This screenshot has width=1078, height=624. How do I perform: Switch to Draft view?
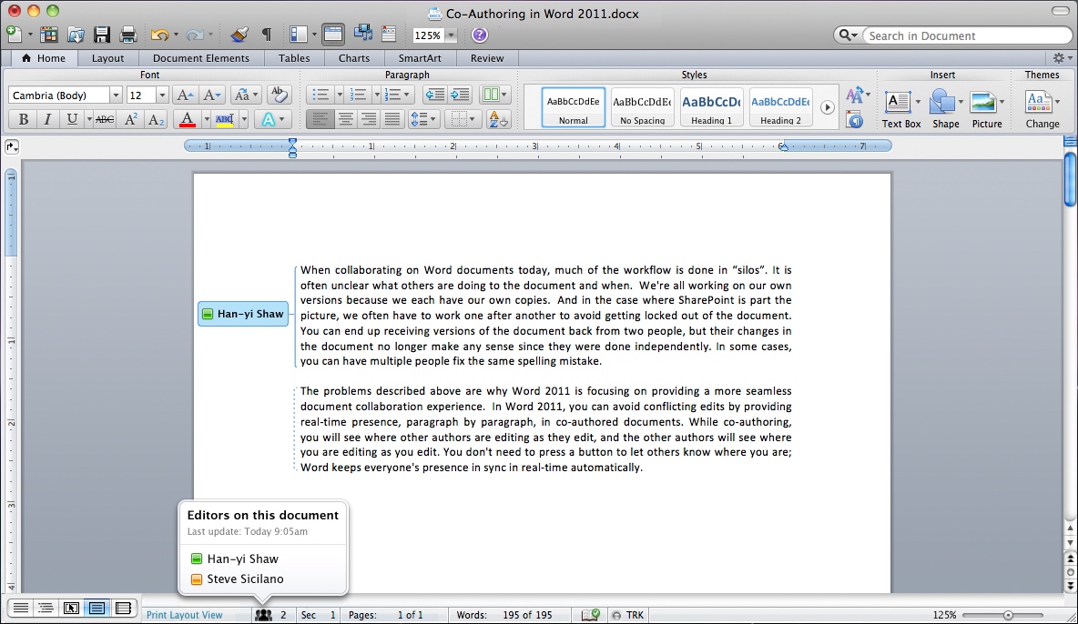[21, 609]
